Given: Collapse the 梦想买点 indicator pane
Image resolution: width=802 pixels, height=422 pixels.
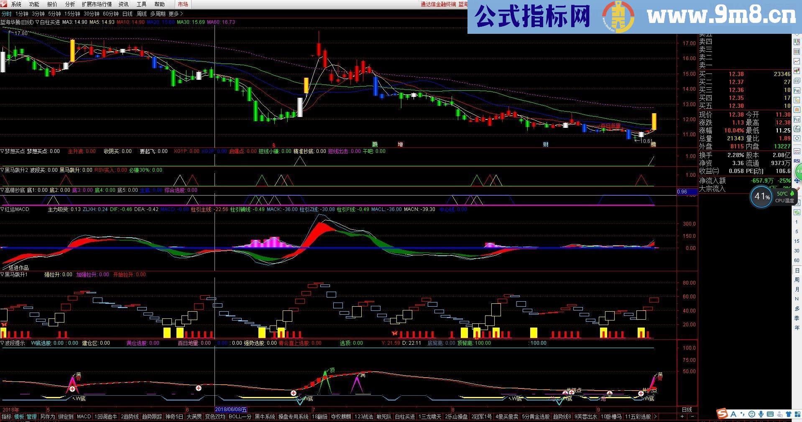Looking at the screenshot, I should coord(3,151).
